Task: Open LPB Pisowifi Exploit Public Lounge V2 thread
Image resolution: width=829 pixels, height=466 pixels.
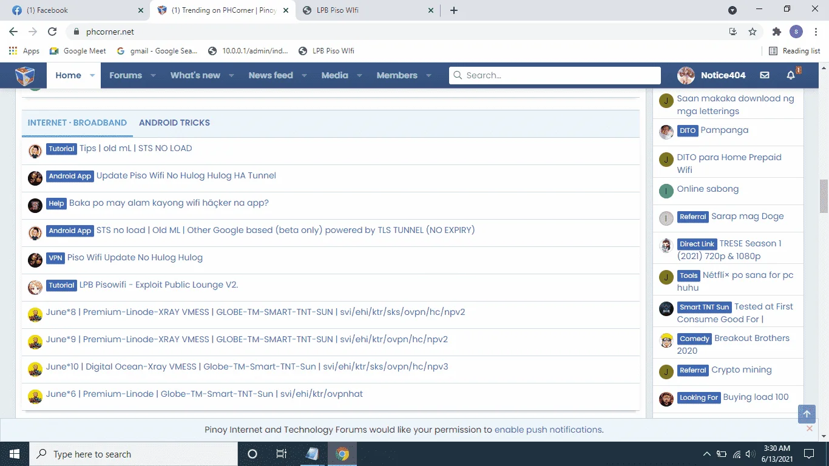Action: click(x=159, y=285)
